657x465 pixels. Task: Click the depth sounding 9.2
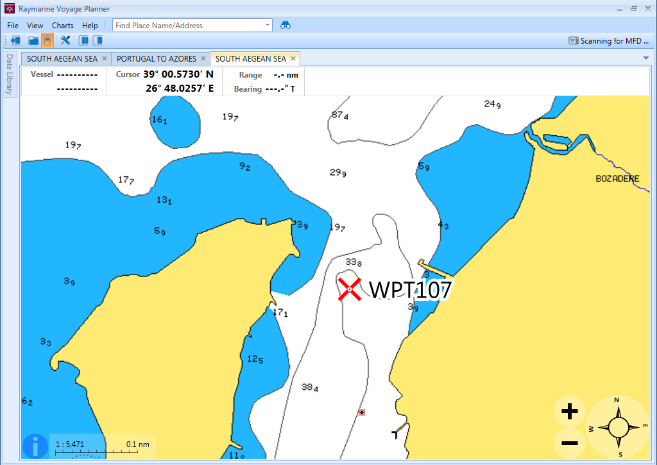[x=244, y=167]
